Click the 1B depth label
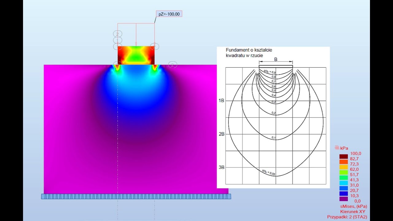Image resolution: width=393 pixels, height=221 pixels. pyautogui.click(x=221, y=101)
